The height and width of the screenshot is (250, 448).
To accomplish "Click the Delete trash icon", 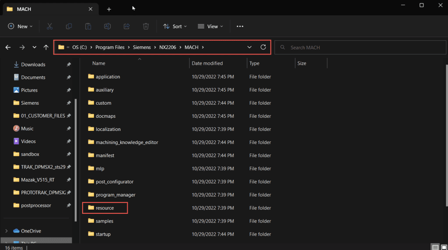I will [x=146, y=26].
